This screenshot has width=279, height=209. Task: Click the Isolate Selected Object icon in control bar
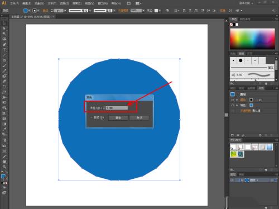[x=230, y=11]
